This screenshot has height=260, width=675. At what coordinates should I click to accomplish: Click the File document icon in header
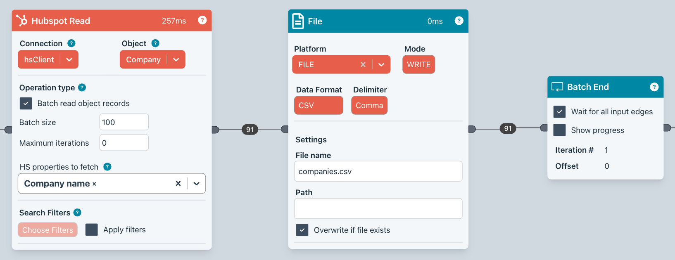click(x=298, y=21)
